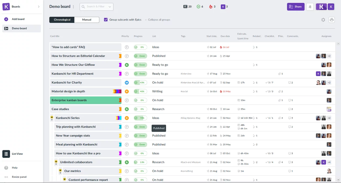This screenshot has width=341, height=183.
Task: Sort by Checklist column header
Action: 270,36
